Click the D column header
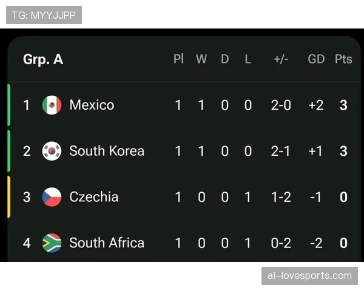Image resolution: width=364 pixels, height=291 pixels. click(x=224, y=59)
